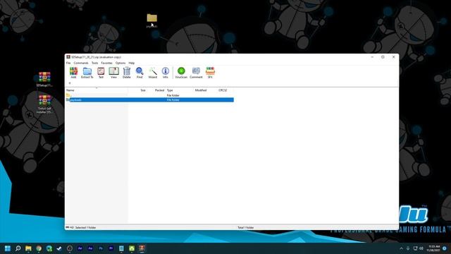
Task: Select the SDSetup archive icon on the desktop
Action: (x=44, y=80)
